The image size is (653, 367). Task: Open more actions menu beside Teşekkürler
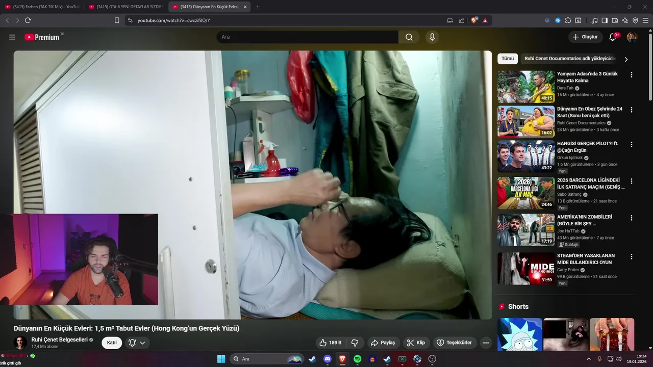point(486,343)
